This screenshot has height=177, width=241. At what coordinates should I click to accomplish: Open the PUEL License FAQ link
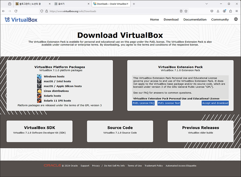point(143,103)
